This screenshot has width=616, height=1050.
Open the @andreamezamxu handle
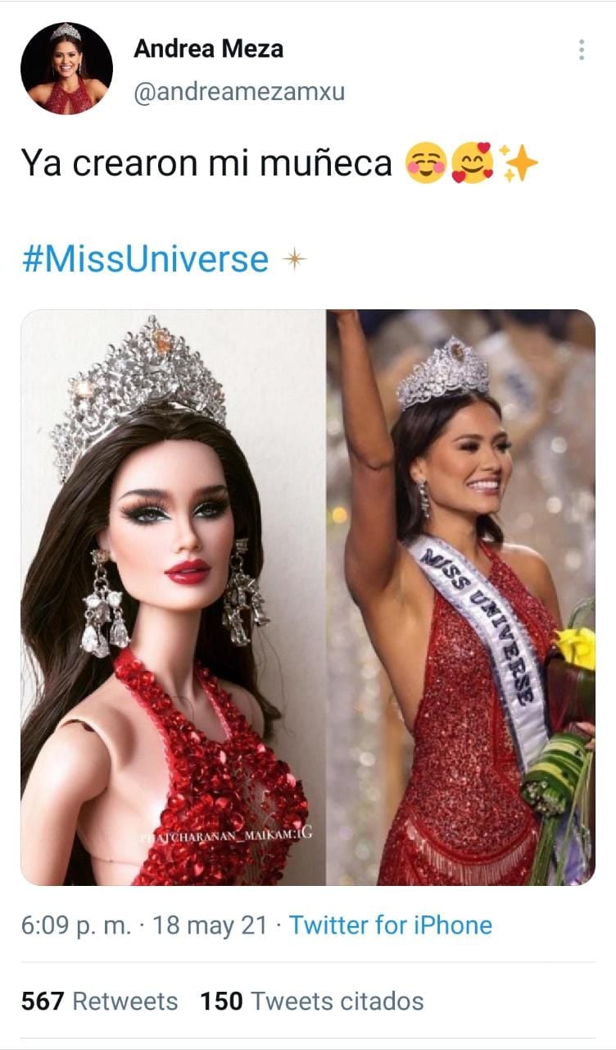click(x=239, y=93)
